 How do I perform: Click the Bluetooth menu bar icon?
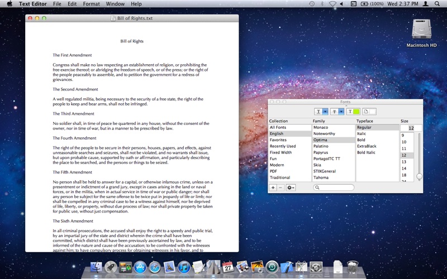pos(322,4)
